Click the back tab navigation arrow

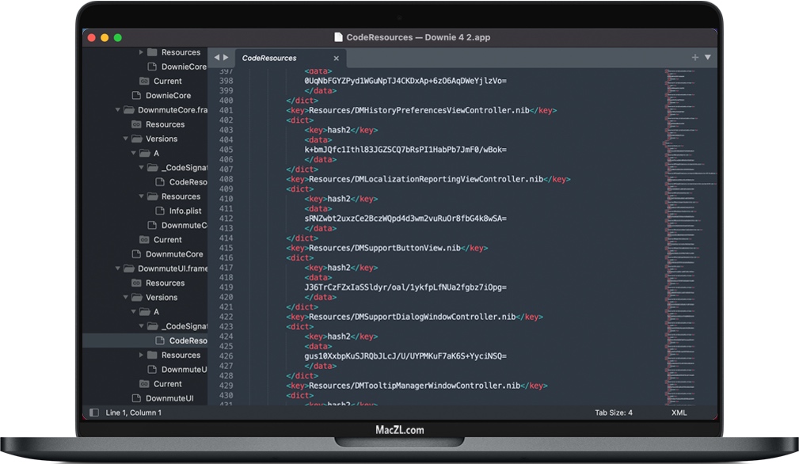(216, 58)
